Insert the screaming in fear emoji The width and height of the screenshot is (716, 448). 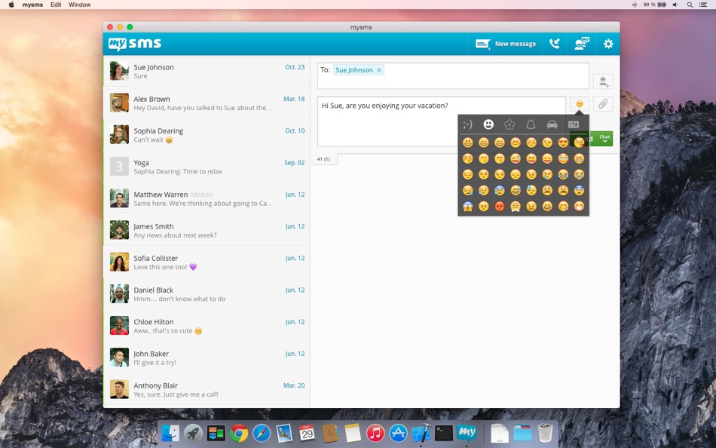[467, 206]
